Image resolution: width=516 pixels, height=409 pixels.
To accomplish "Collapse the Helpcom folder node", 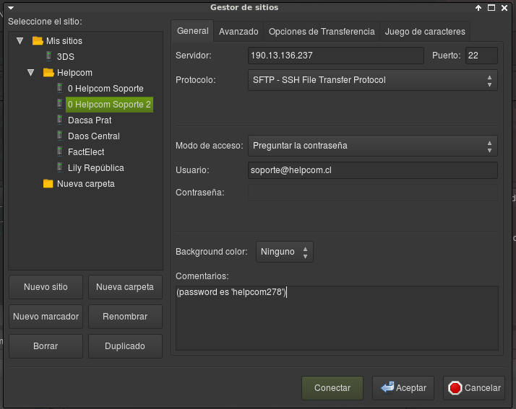I will click(x=30, y=73).
